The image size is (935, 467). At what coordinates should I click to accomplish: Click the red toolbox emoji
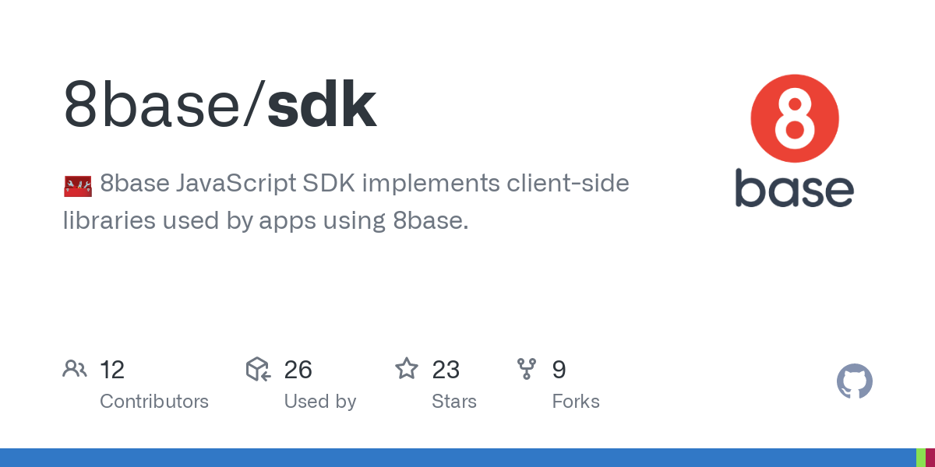77,185
